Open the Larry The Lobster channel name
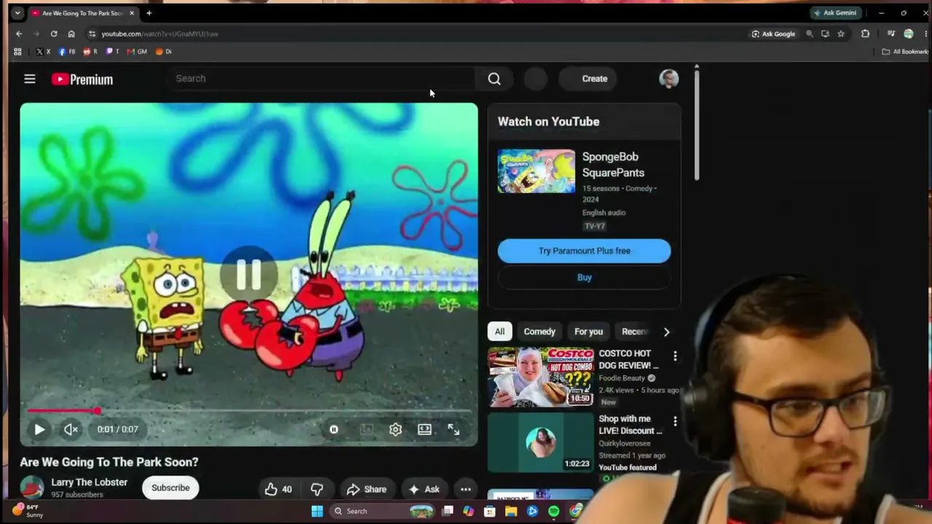Screen dimensions: 932x524 (x=89, y=482)
